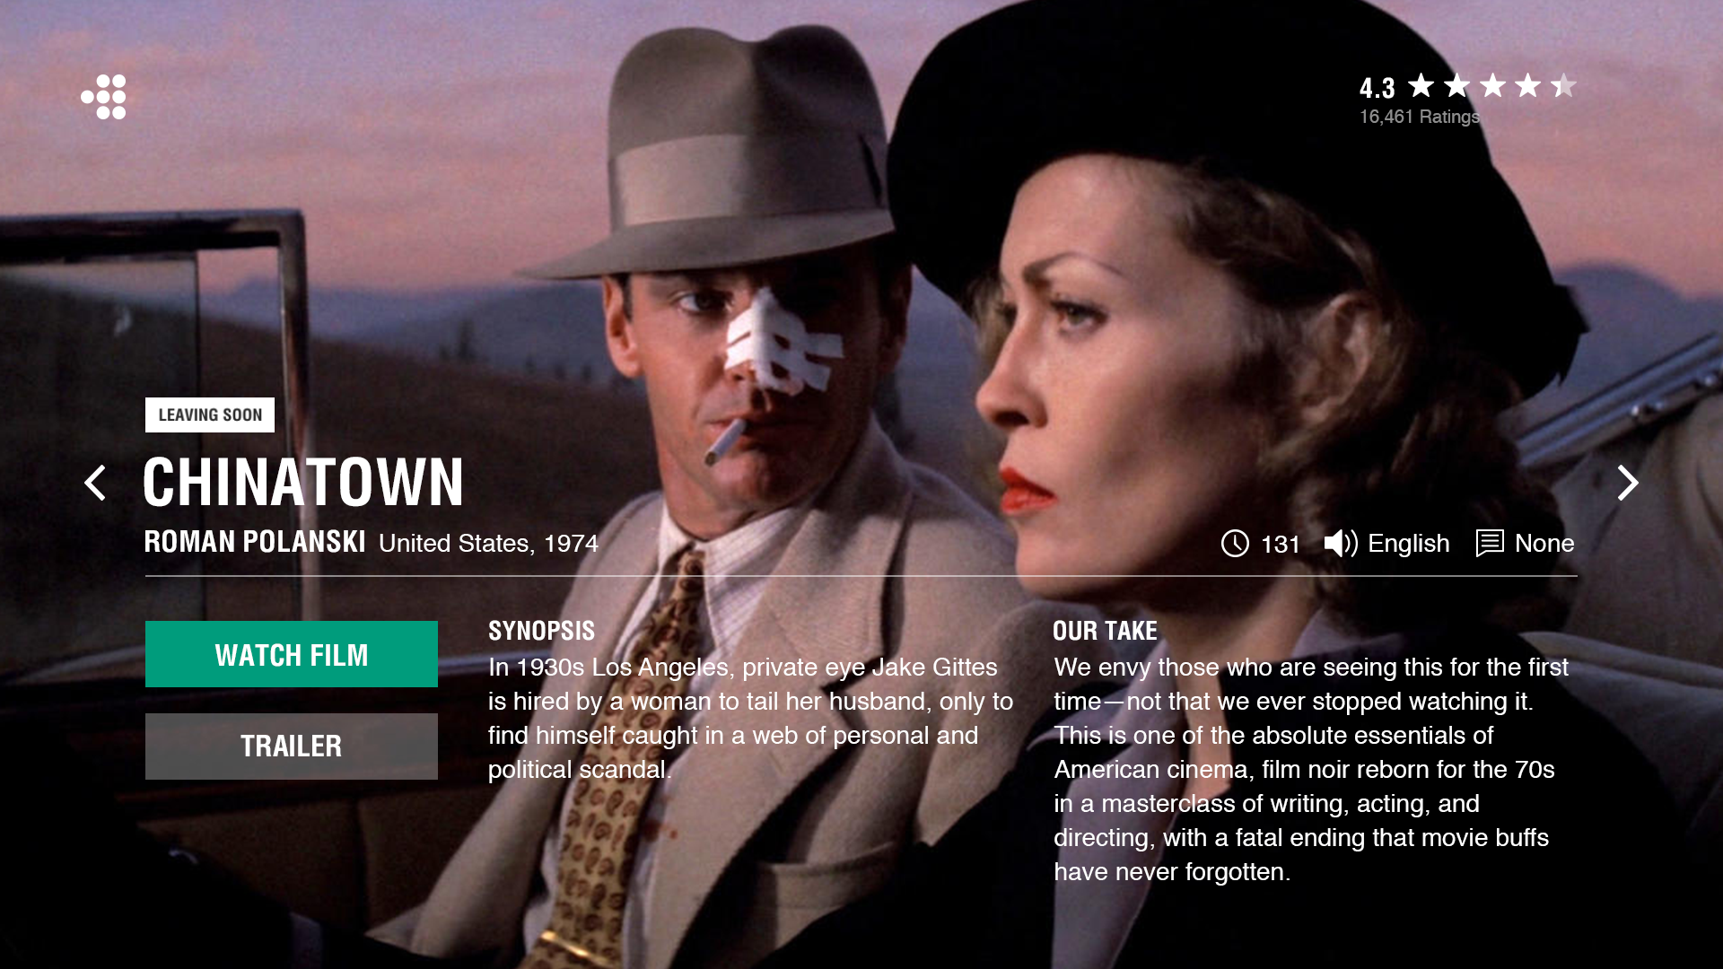Viewport: 1723px width, 969px height.
Task: Change subtitle setting from None
Action: click(x=1544, y=543)
